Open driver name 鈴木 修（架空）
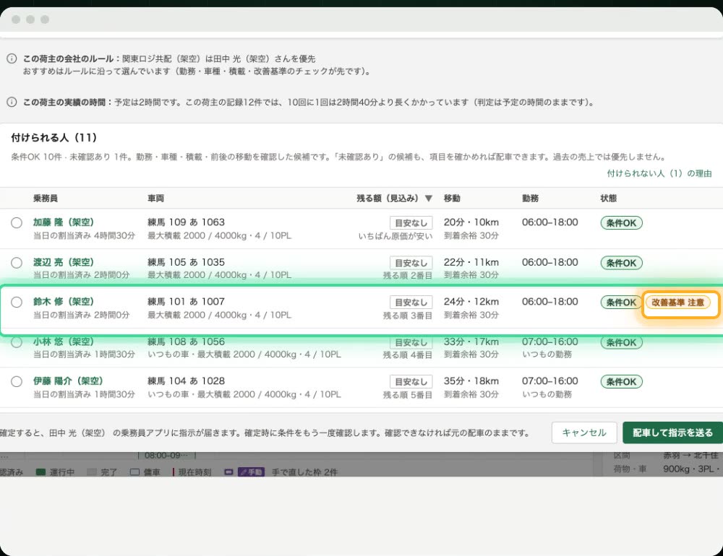The height and width of the screenshot is (556, 723). click(63, 302)
